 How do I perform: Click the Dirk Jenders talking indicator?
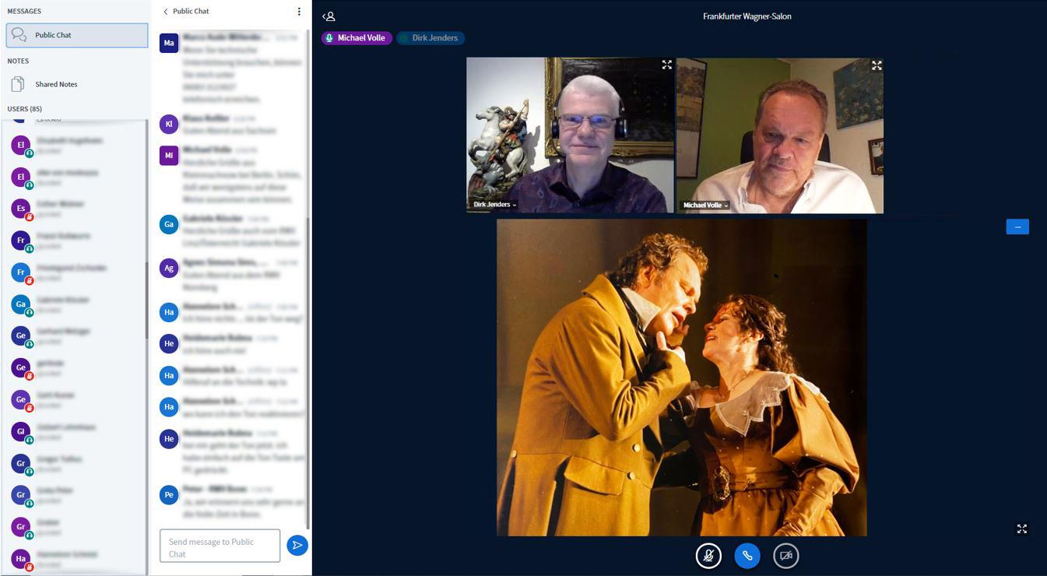point(430,37)
